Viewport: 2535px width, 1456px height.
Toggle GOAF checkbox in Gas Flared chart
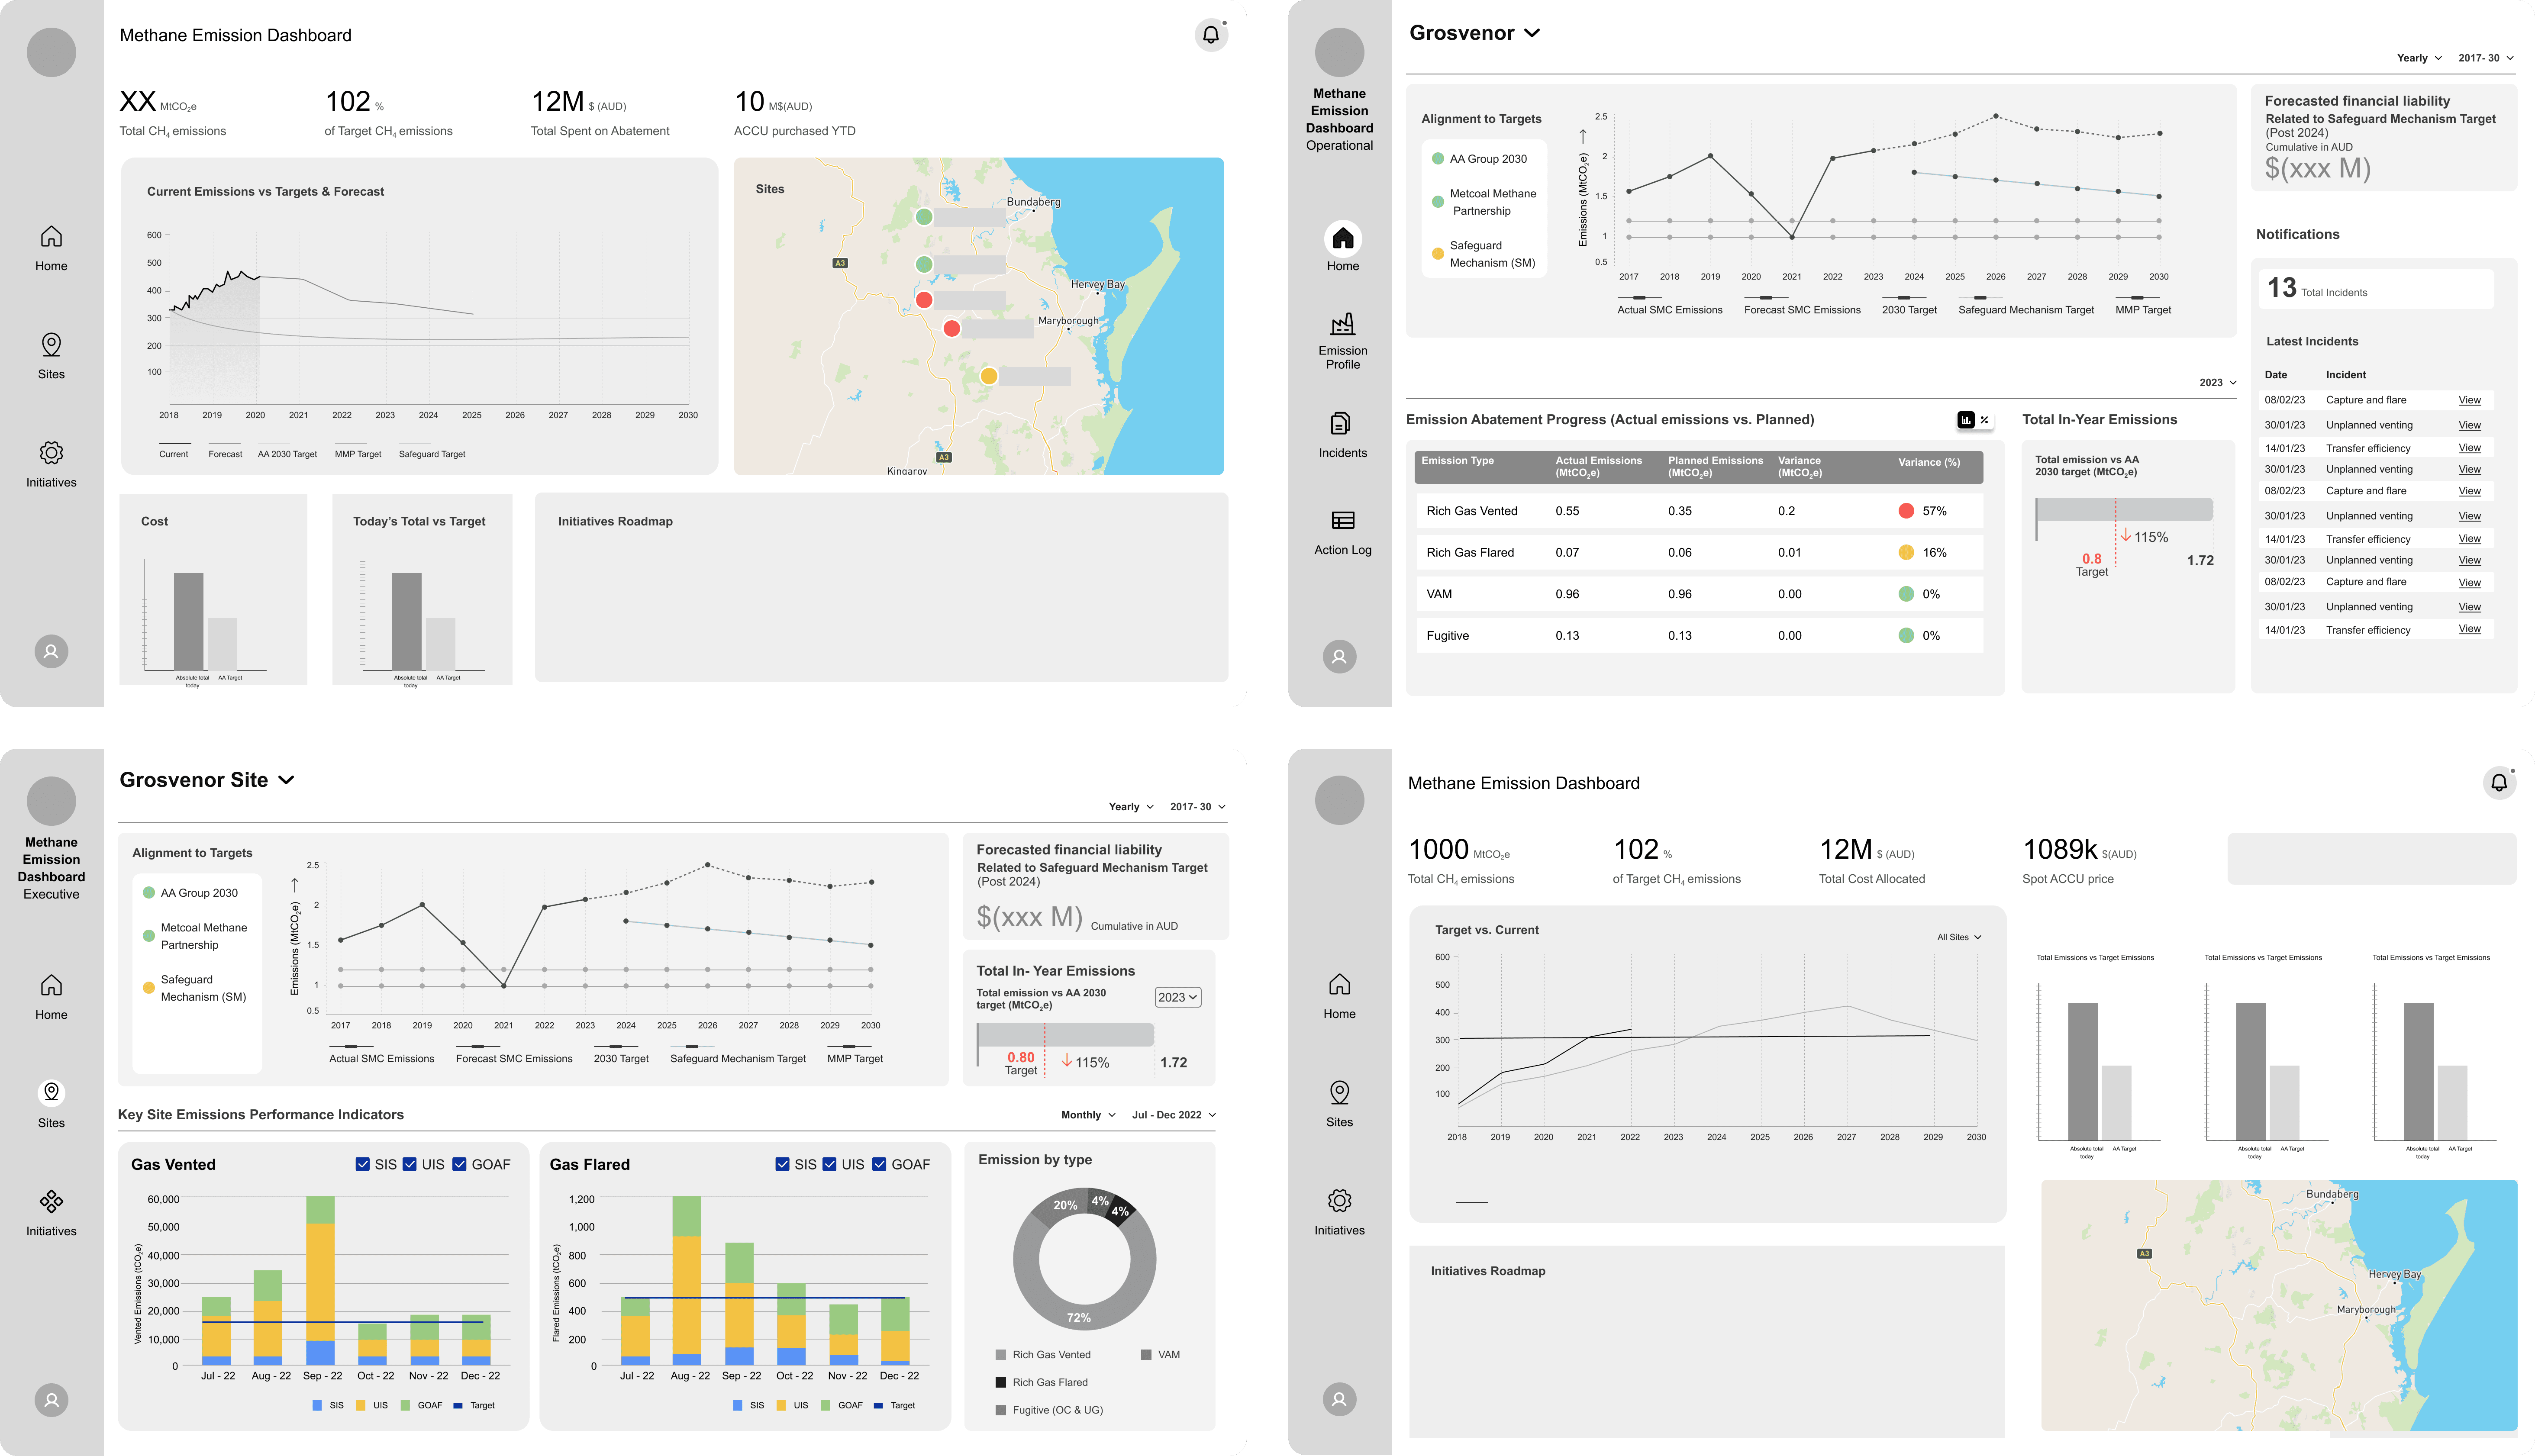(x=879, y=1164)
